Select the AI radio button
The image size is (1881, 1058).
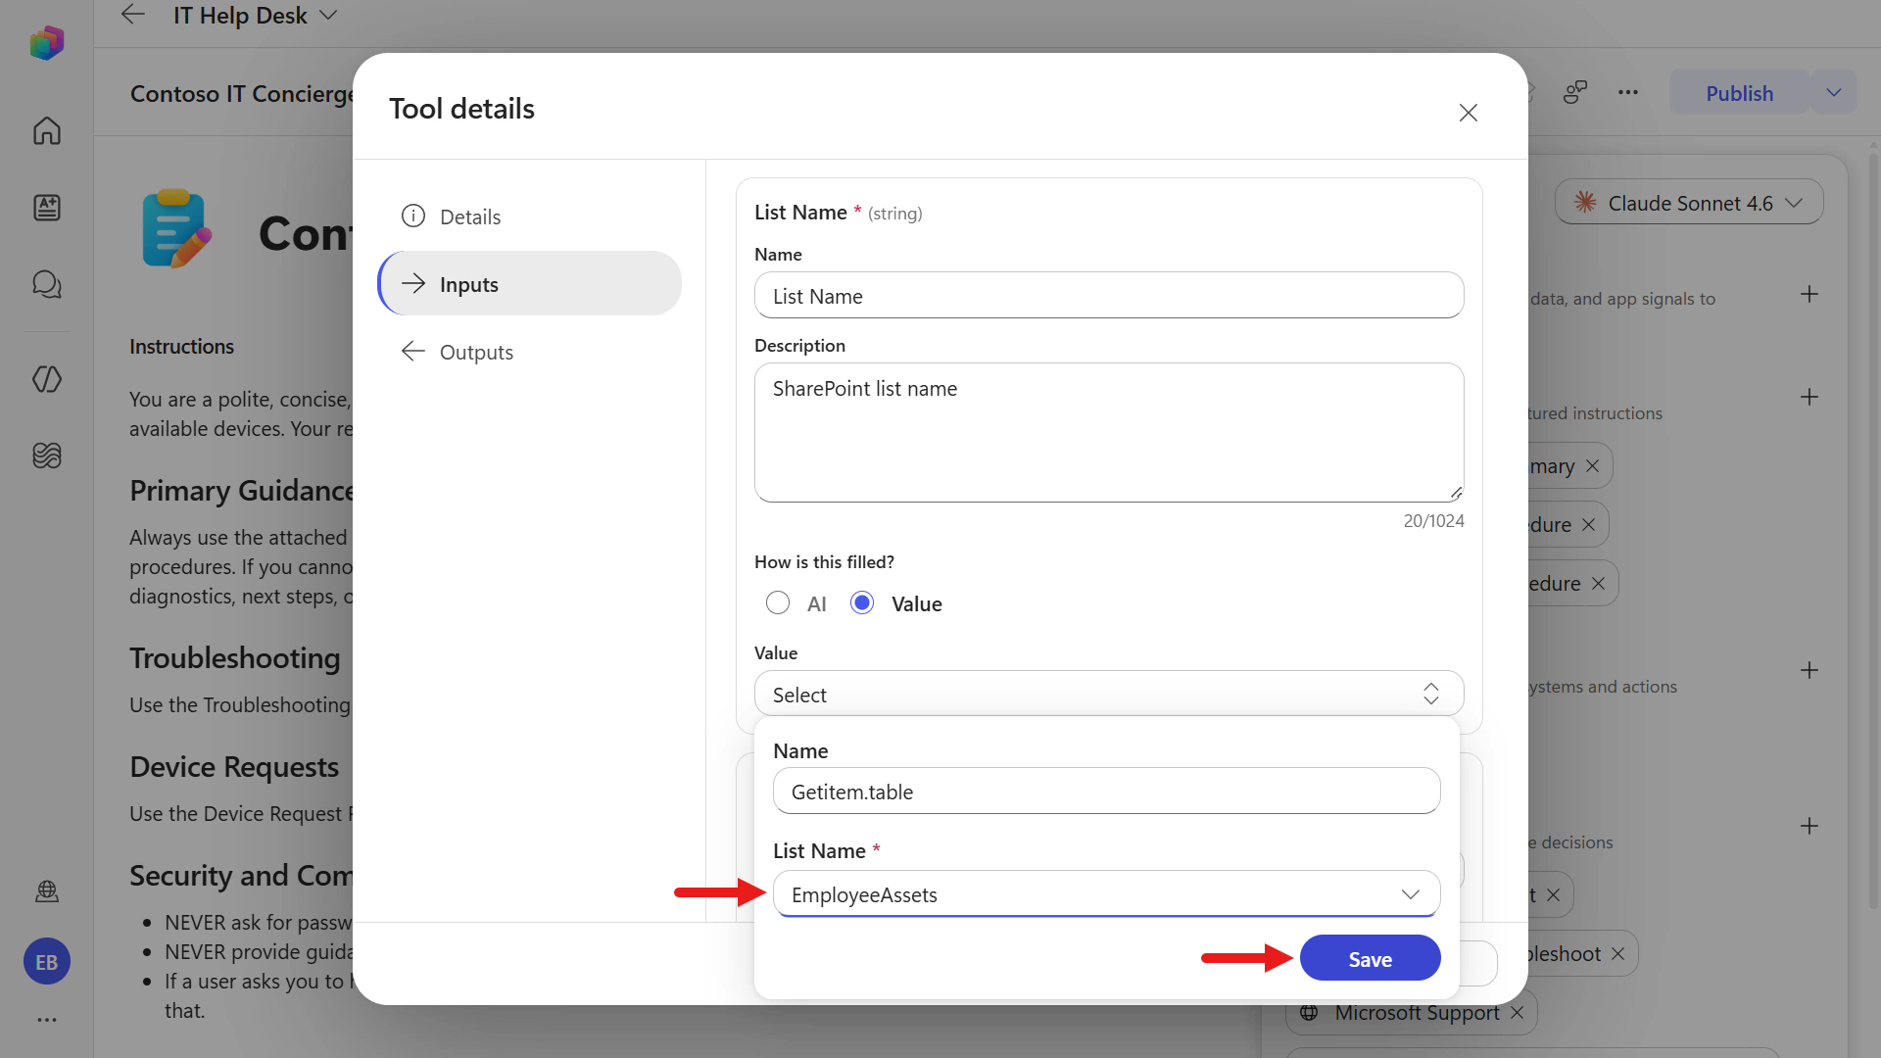tap(778, 602)
